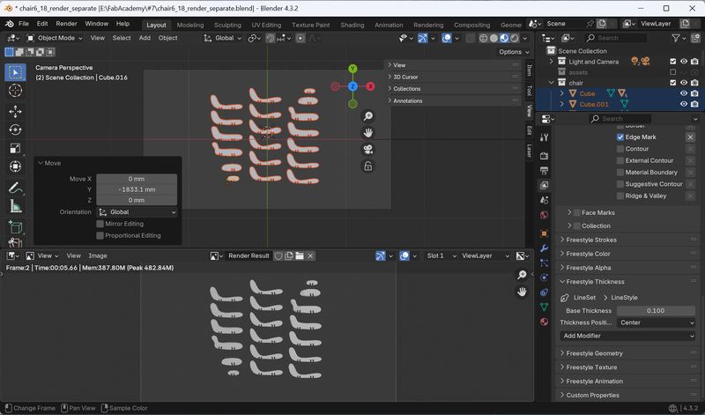The height and width of the screenshot is (415, 705).
Task: Select the Annotate pencil tool
Action: point(15,188)
